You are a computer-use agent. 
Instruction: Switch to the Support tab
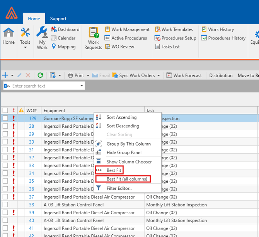point(58,19)
